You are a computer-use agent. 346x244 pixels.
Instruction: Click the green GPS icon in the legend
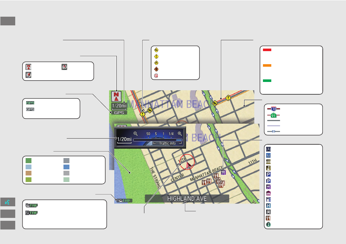[x=30, y=103]
